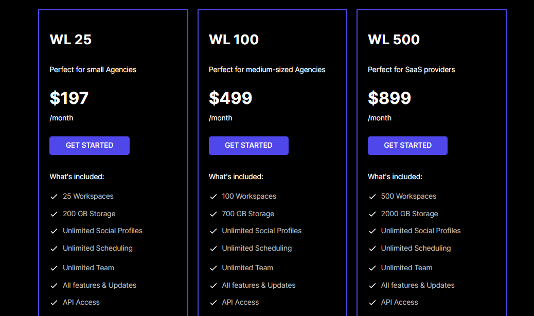The image size is (534, 316).
Task: Click the checkmark beside 2000 GB Storage
Action: [x=372, y=214]
